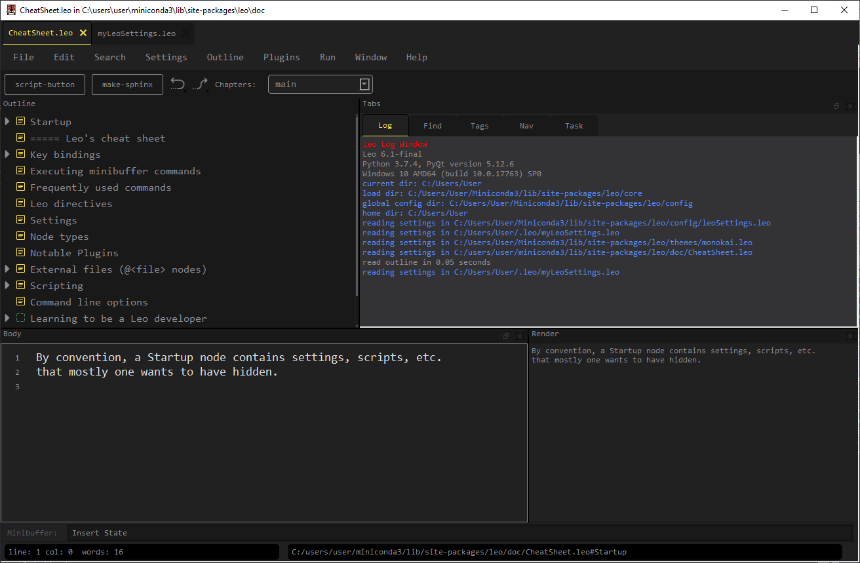
Task: Select the Leo directives headline
Action: 71,204
